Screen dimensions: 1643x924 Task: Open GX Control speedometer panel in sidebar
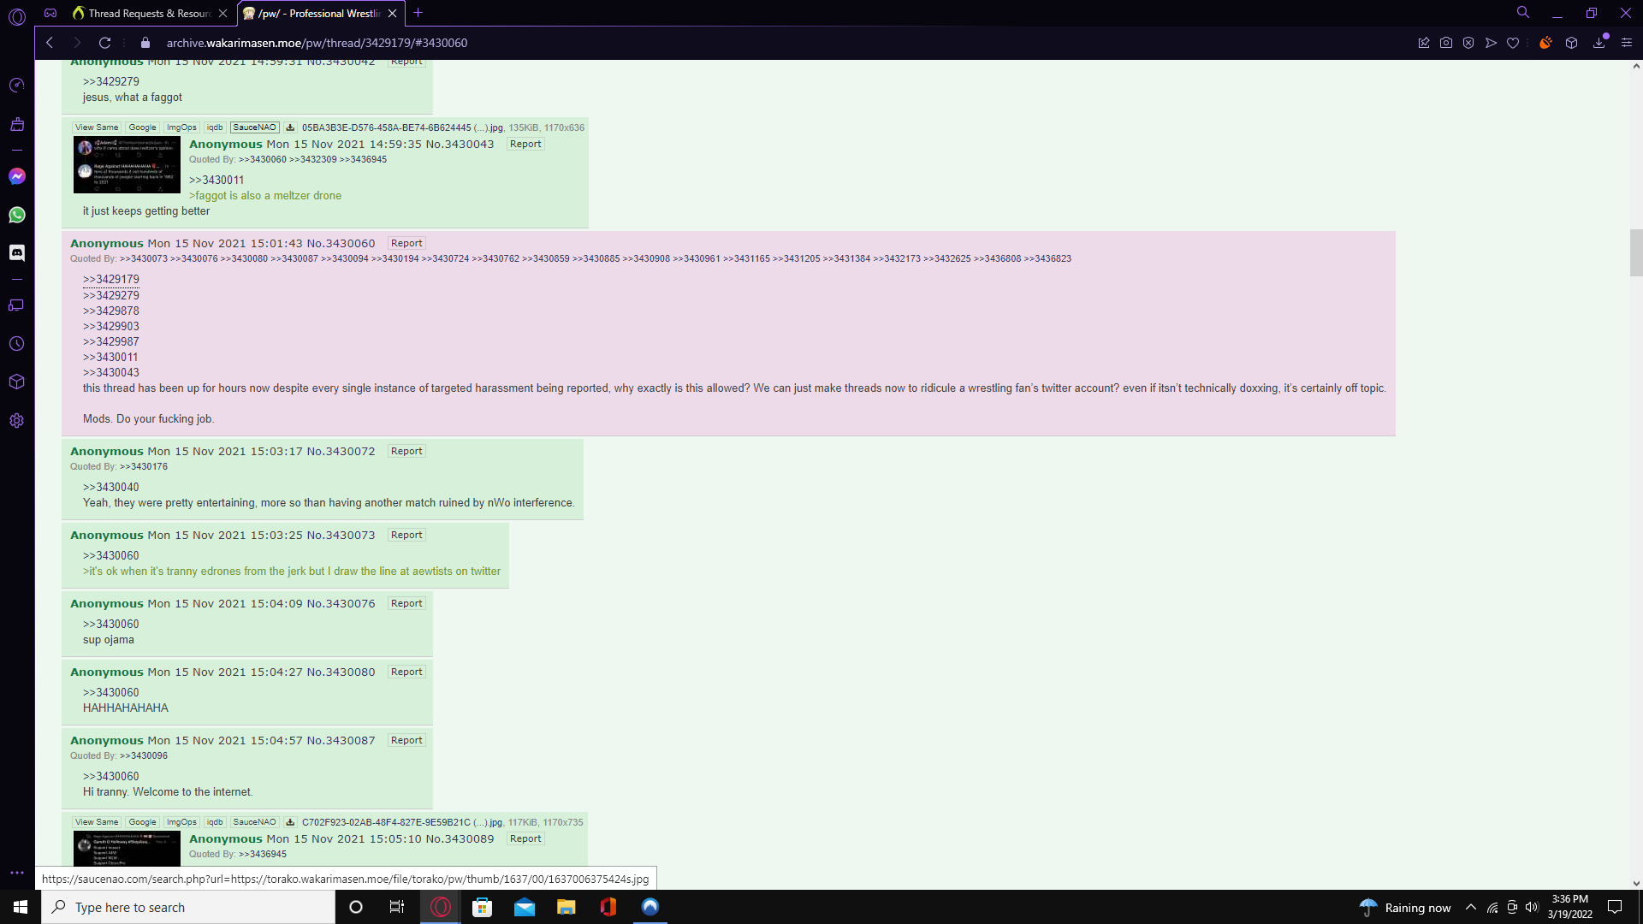coord(16,86)
